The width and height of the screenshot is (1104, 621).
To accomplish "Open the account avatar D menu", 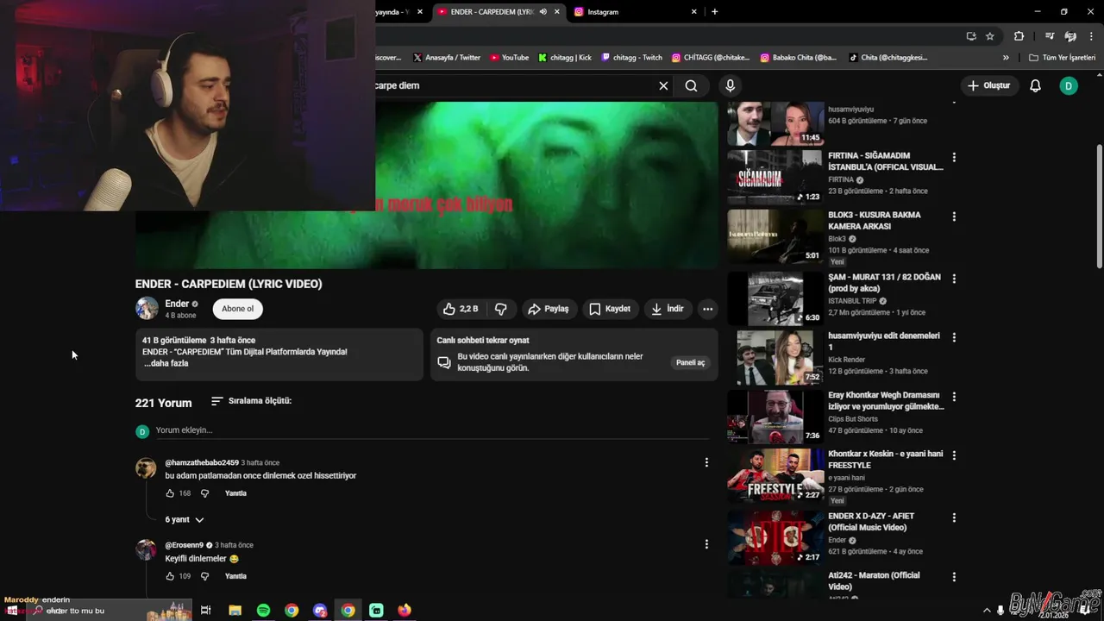I will [1069, 85].
